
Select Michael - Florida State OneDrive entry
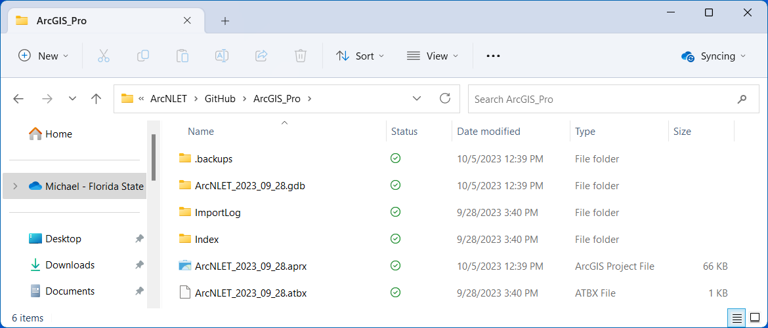[x=74, y=186]
